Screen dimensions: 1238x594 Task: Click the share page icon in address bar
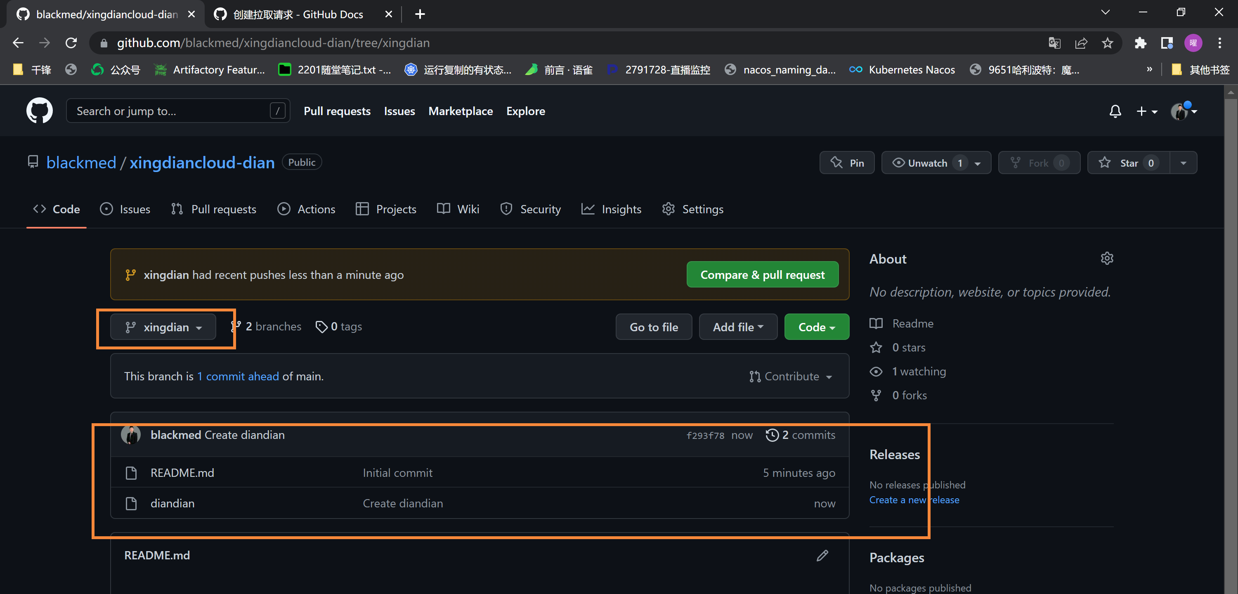click(1081, 43)
